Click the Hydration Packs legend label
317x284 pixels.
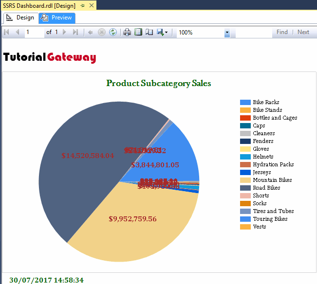point(273,164)
